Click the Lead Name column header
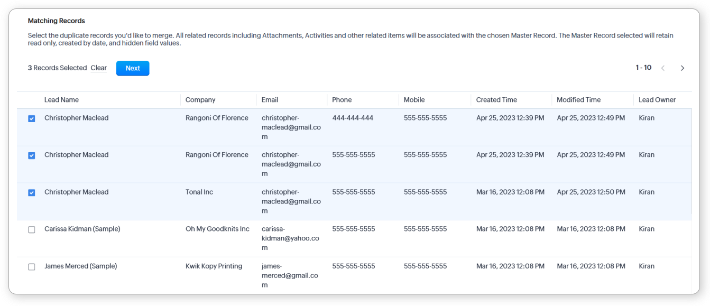The width and height of the screenshot is (710, 306). pyautogui.click(x=61, y=100)
